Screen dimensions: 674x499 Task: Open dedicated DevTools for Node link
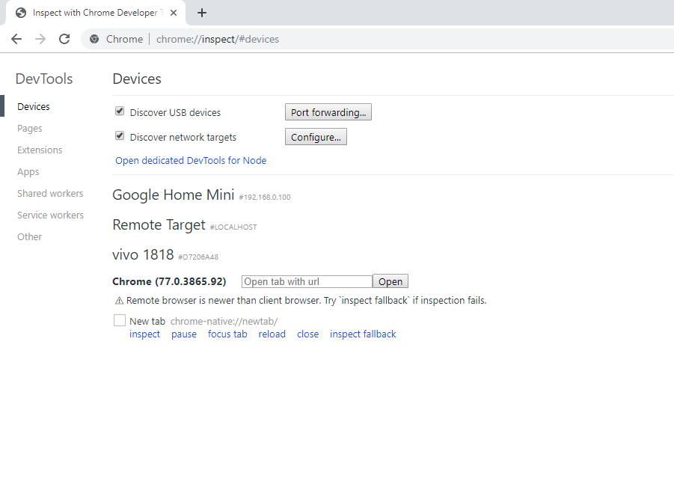191,160
